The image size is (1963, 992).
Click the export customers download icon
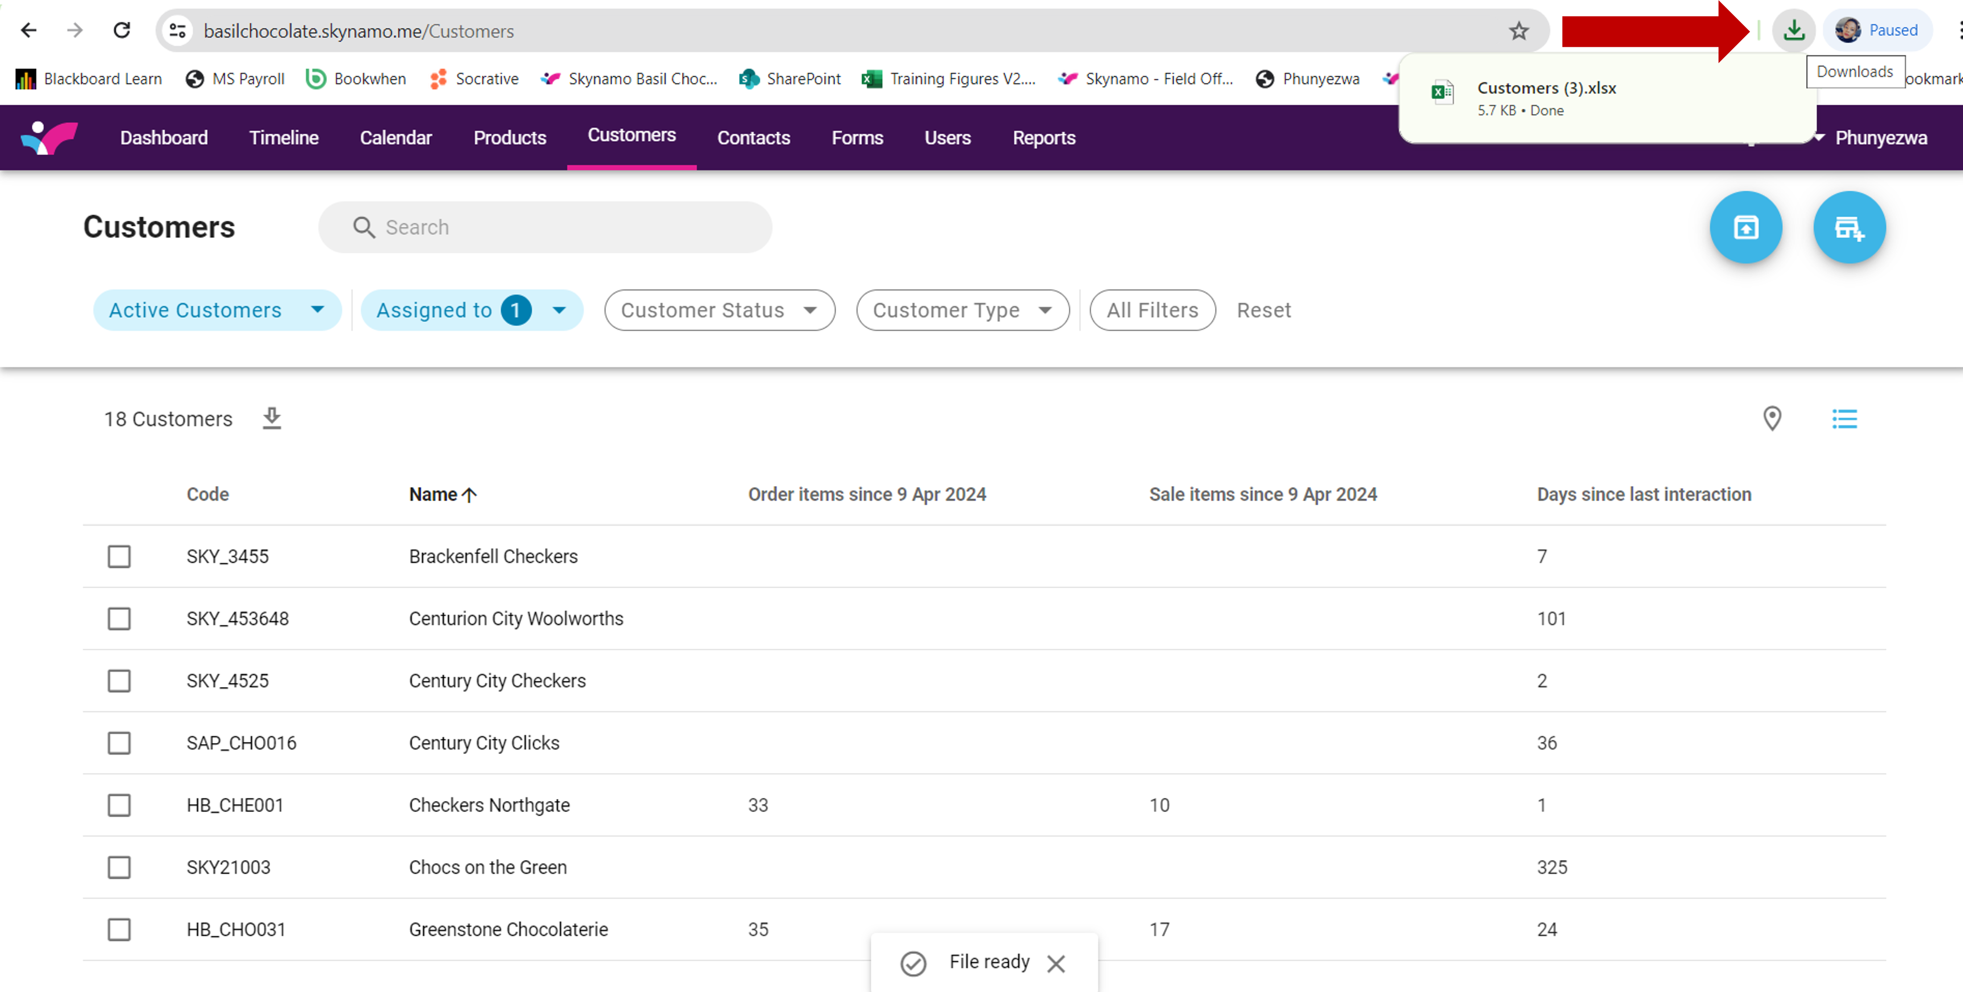coord(271,418)
